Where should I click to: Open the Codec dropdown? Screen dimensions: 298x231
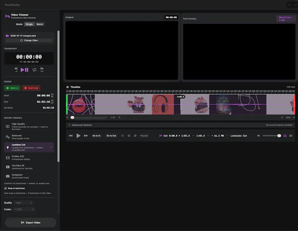tap(24, 209)
